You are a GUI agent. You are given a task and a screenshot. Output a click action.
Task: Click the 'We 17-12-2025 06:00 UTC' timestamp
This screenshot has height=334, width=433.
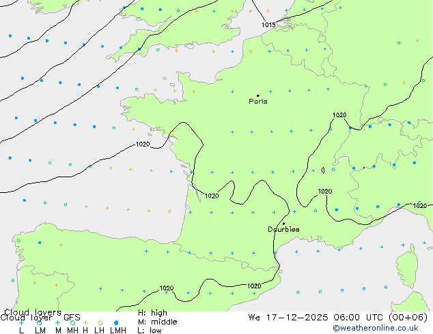click(x=317, y=318)
